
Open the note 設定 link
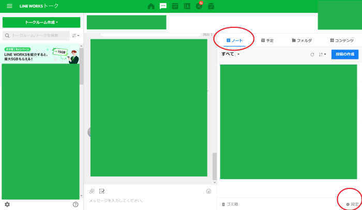352,204
